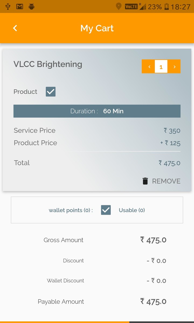Tap the Payable Amount value
Screen dimensions: 194x323
pyautogui.click(x=153, y=301)
